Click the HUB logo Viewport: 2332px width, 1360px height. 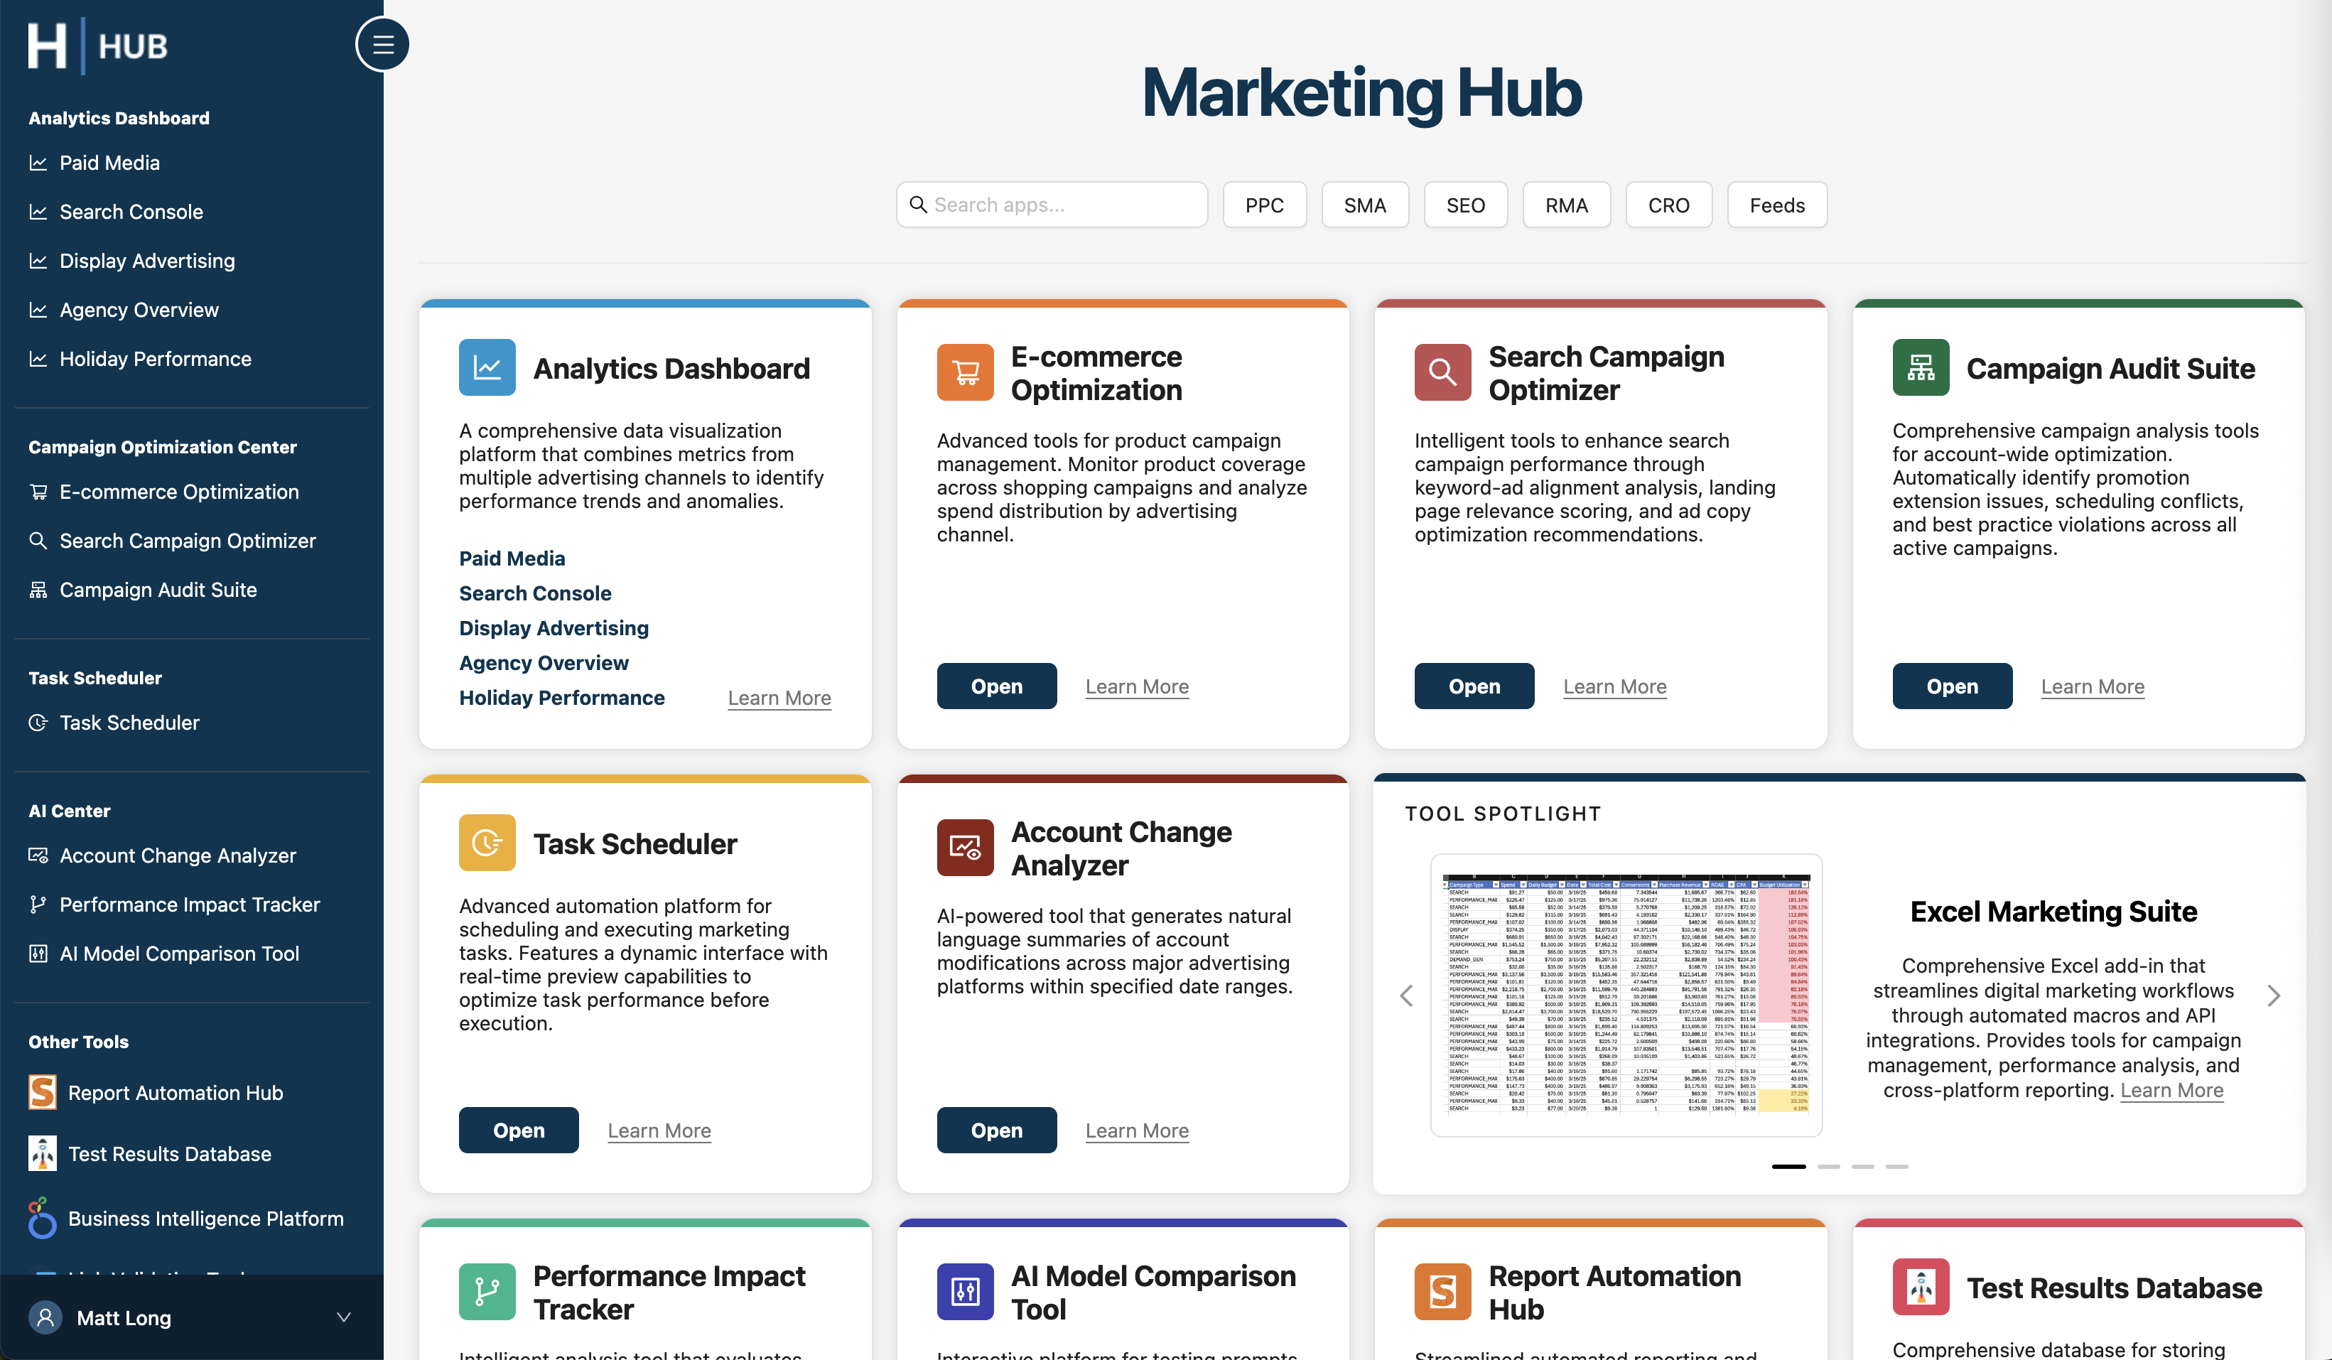point(97,44)
